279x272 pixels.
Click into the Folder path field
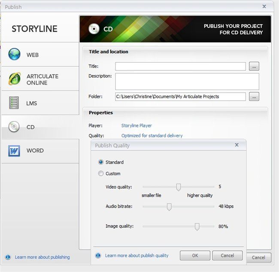[x=180, y=97]
